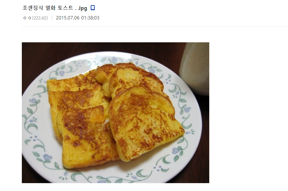The image size is (288, 191).
Task: Click the time stamp 01:38:03
Action: [90, 18]
